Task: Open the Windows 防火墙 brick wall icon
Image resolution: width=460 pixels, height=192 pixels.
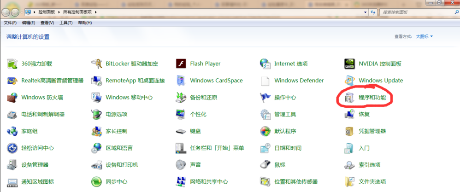Action: pos(12,97)
